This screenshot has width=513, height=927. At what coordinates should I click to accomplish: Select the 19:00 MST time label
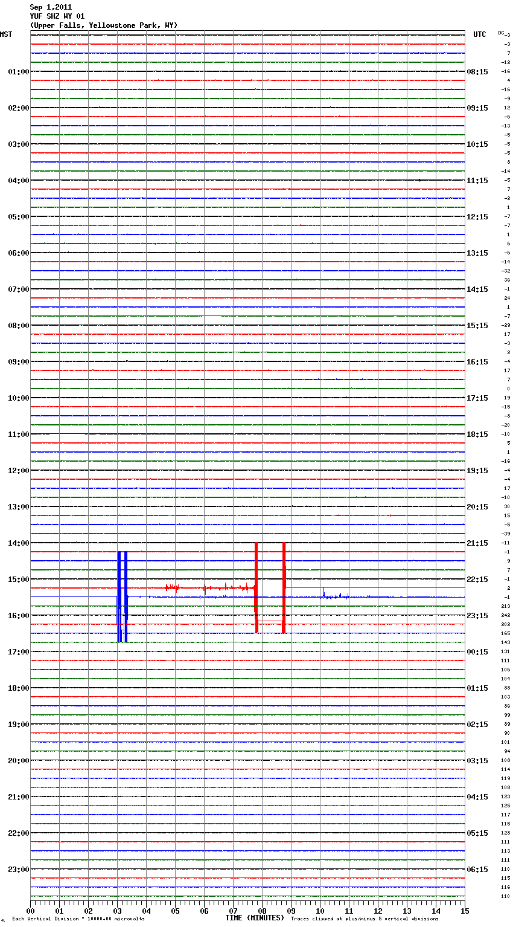[x=19, y=724]
